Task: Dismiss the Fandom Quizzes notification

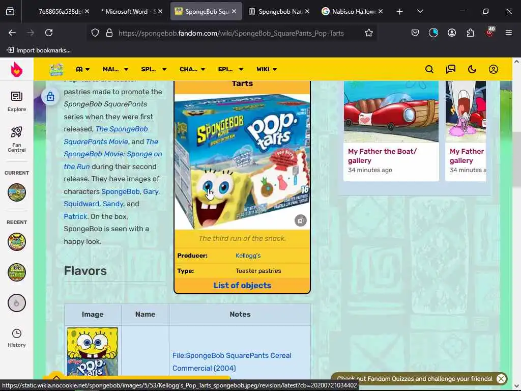Action: click(x=501, y=378)
